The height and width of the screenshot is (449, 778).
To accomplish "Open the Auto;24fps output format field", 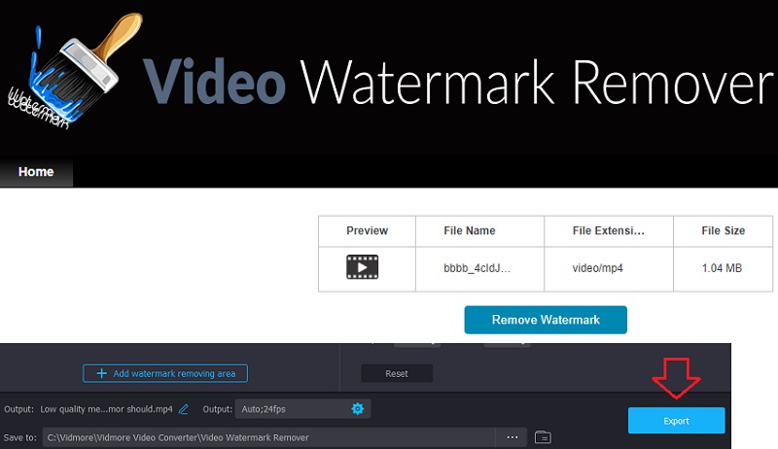I will click(x=290, y=408).
